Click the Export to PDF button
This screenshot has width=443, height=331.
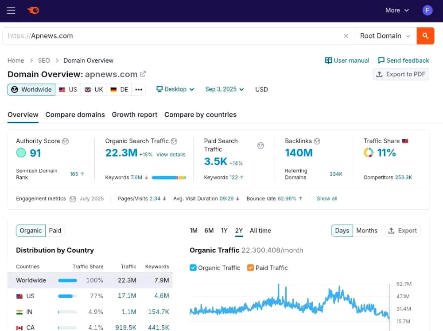click(x=400, y=74)
